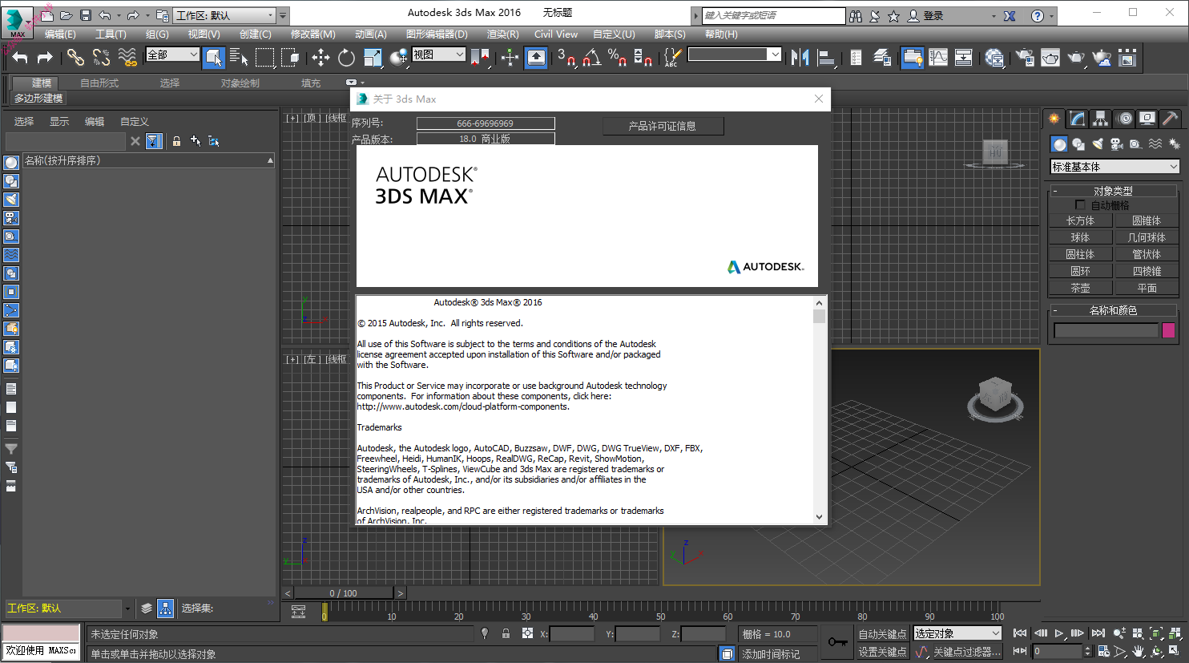Open the Curve Editor
Viewport: 1189px width, 663px height.
[x=938, y=57]
